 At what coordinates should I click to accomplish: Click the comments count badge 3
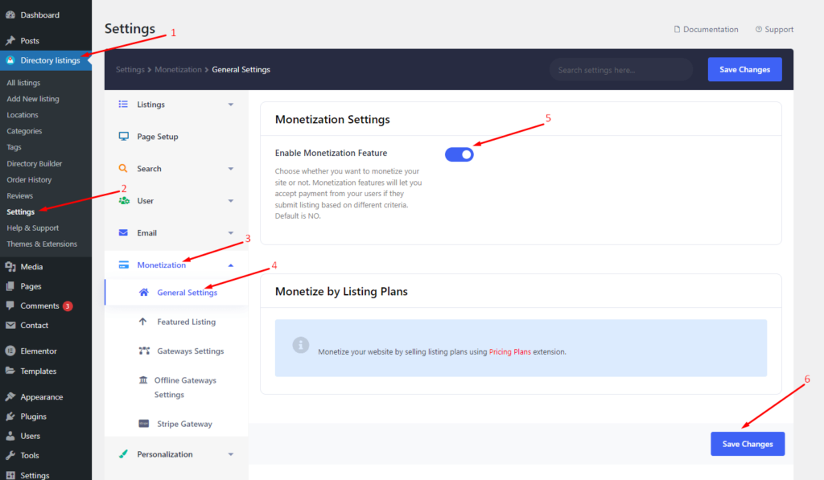click(x=68, y=306)
